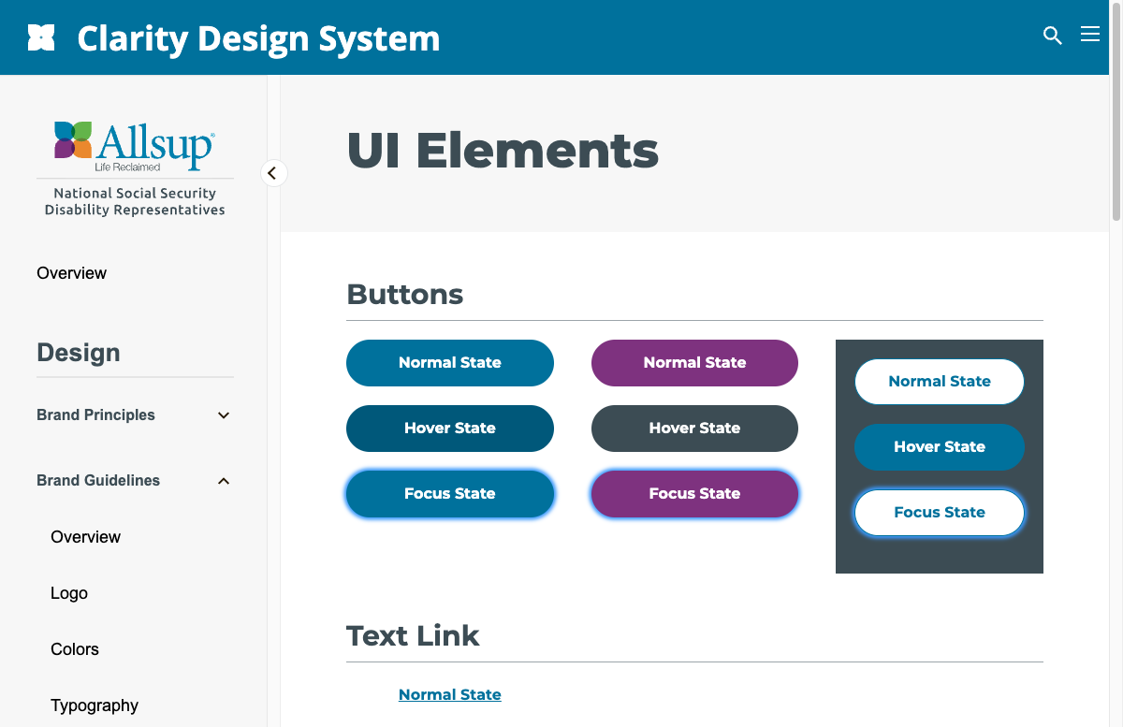Click the outlined Normal State button on dark background
Viewport: 1123px width, 727px height.
(940, 381)
